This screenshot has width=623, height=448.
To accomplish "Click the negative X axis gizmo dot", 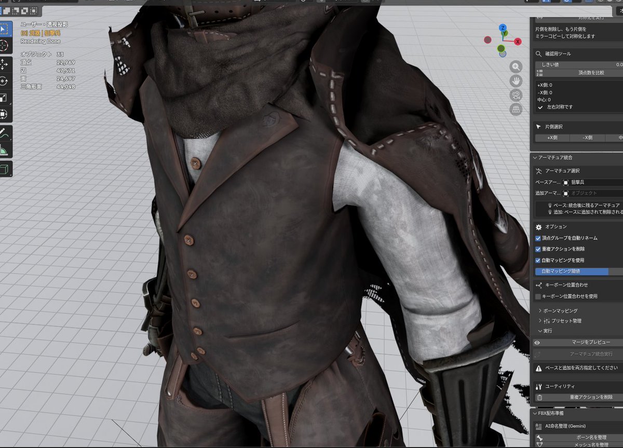I will [x=487, y=39].
